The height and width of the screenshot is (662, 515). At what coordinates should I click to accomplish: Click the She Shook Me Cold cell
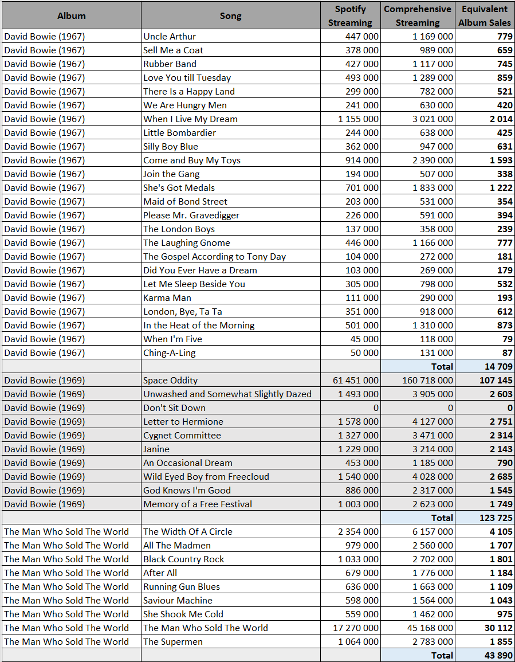click(230, 614)
